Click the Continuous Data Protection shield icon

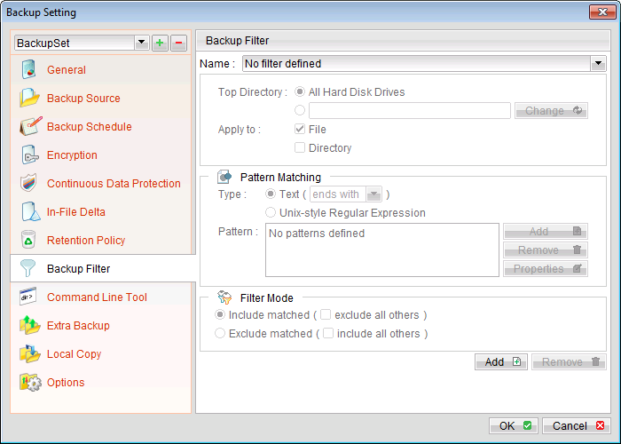pos(28,183)
